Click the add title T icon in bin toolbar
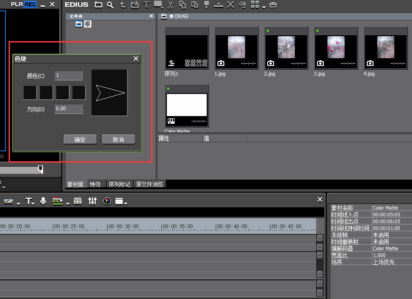 pyautogui.click(x=146, y=5)
